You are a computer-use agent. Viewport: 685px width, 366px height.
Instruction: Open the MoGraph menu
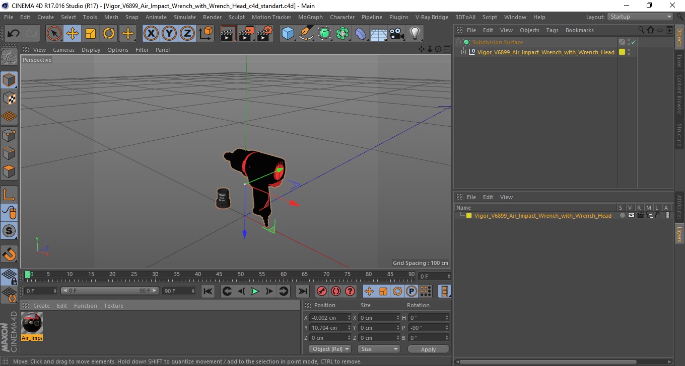[x=310, y=17]
